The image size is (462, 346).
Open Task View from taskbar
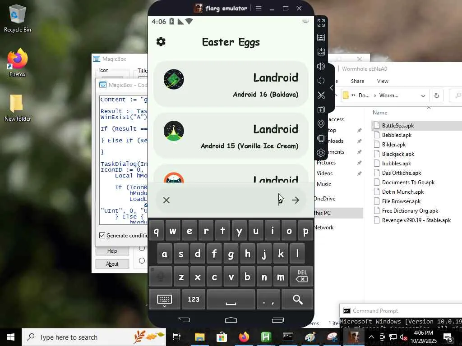pos(177,337)
